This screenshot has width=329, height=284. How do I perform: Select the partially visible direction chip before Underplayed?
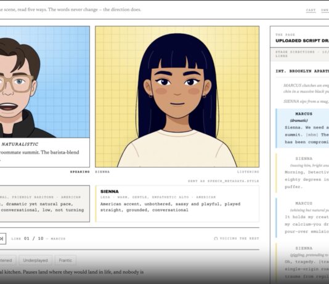point(8,261)
